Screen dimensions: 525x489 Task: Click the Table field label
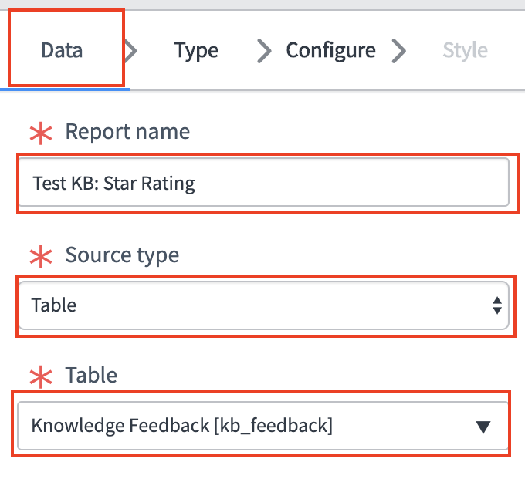(91, 376)
